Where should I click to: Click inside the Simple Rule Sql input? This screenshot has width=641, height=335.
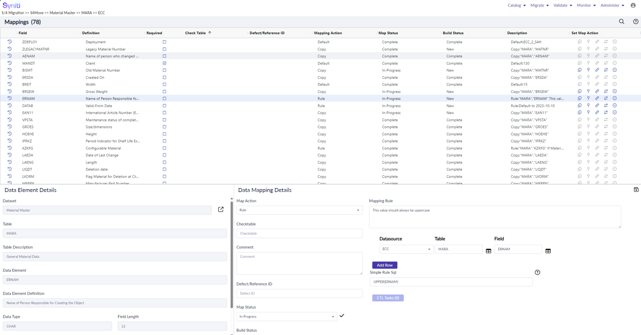click(450, 282)
